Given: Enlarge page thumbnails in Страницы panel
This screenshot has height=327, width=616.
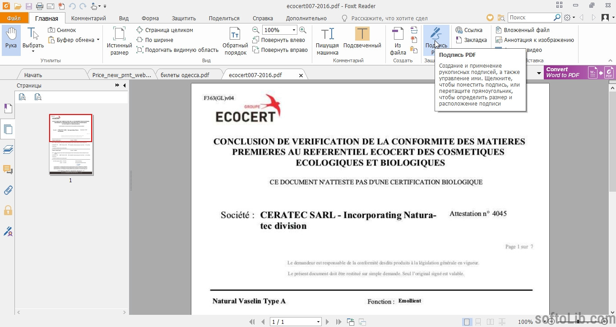Looking at the screenshot, I should coord(22,97).
